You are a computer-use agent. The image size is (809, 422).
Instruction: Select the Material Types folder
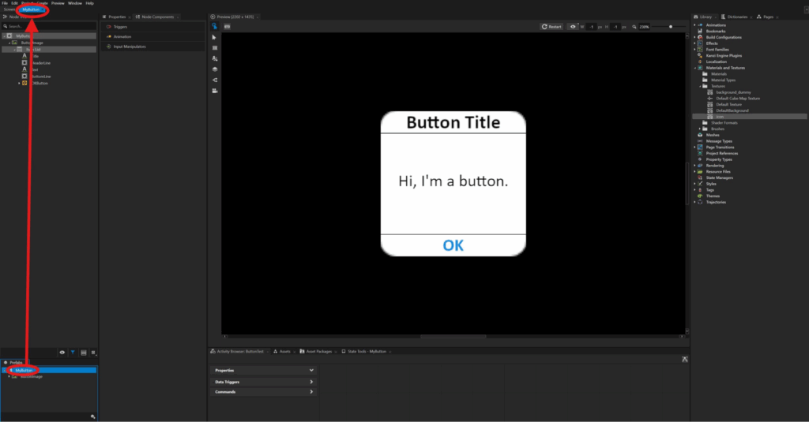pyautogui.click(x=723, y=80)
